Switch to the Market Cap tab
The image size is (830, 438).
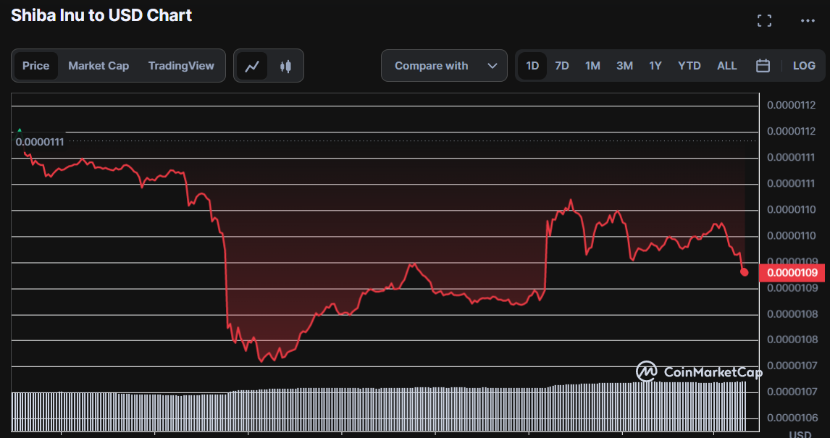tap(98, 66)
